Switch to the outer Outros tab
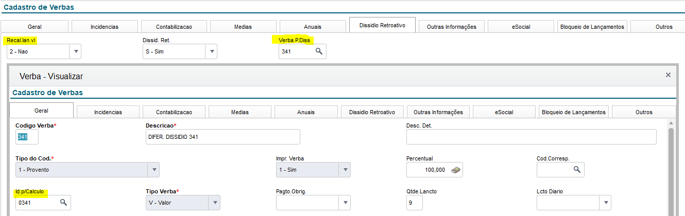This screenshot has width=685, height=216. pos(658,27)
